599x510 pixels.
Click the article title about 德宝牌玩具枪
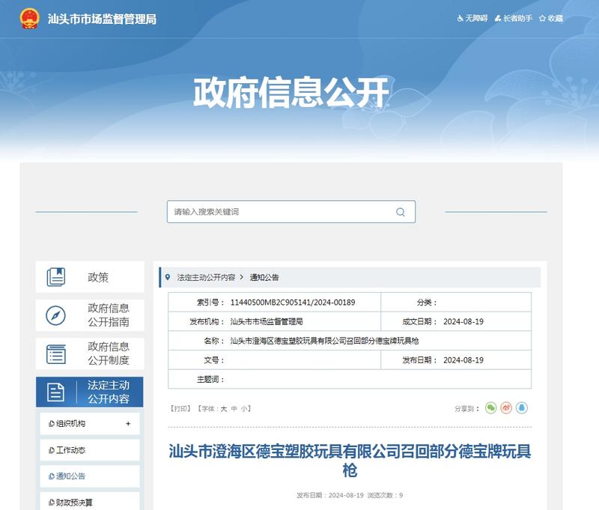coord(350,461)
